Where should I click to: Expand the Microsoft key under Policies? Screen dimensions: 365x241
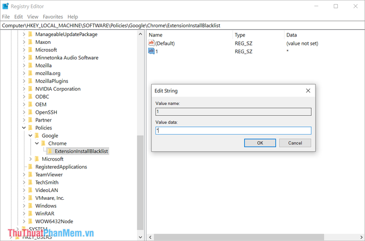coord(30,159)
